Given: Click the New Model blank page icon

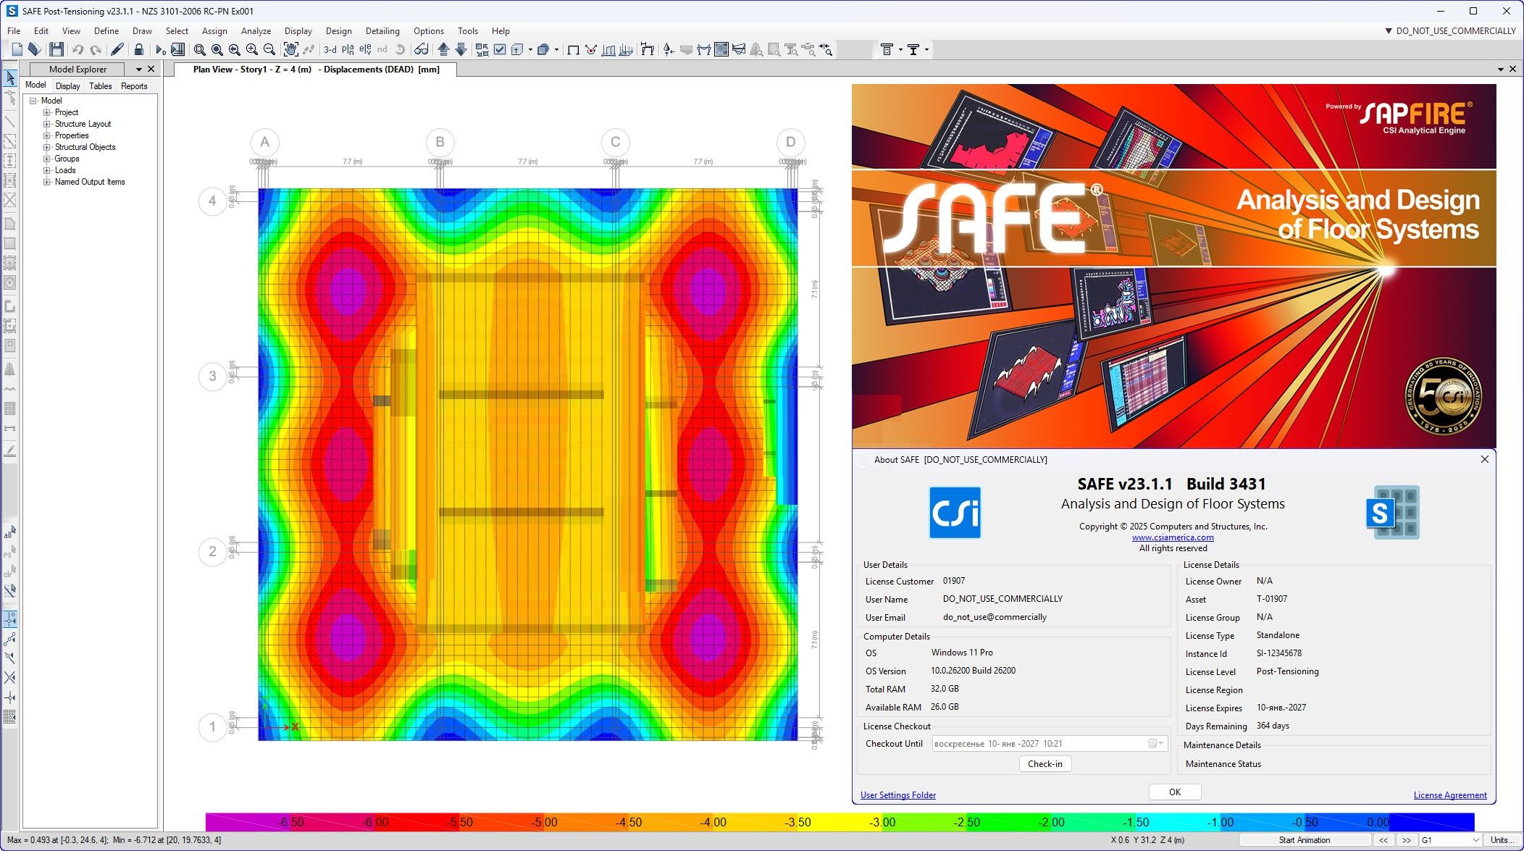Looking at the screenshot, I should point(17,49).
